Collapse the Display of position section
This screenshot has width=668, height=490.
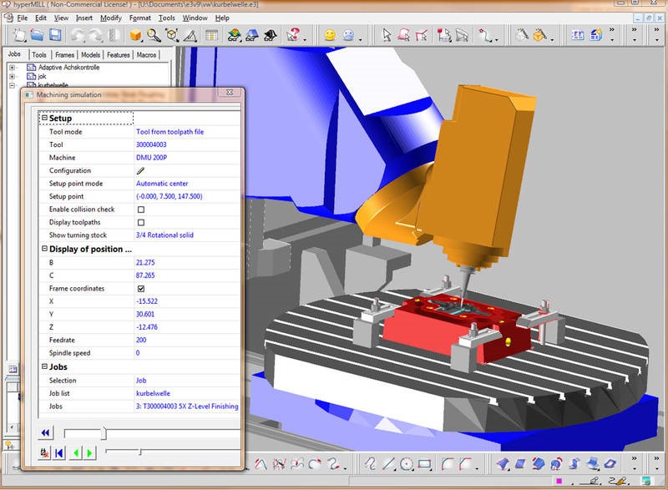point(44,248)
